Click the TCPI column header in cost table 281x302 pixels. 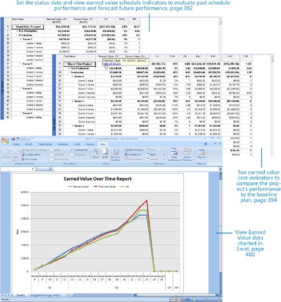pyautogui.click(x=246, y=58)
